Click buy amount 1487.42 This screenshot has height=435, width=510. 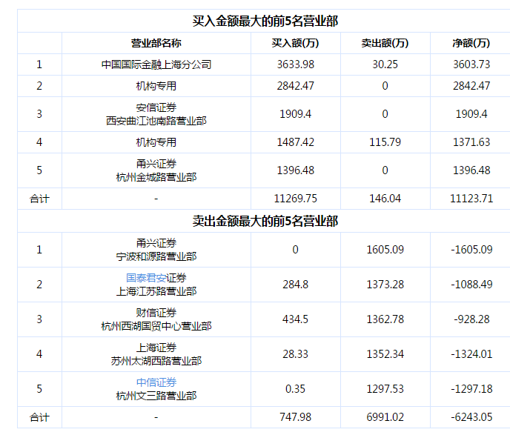pos(295,142)
